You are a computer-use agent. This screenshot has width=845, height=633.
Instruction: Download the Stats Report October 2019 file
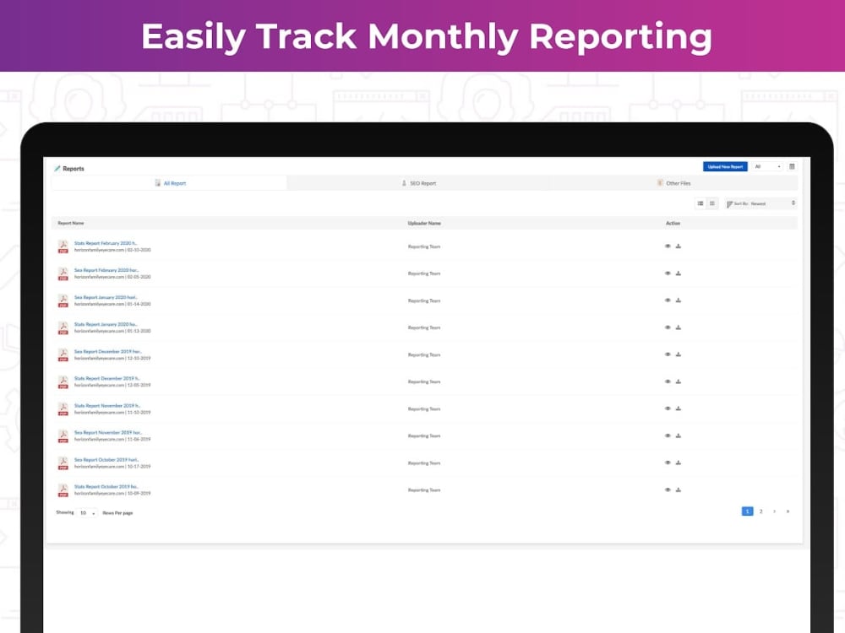tap(678, 490)
